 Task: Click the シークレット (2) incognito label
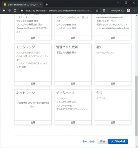point(118,11)
